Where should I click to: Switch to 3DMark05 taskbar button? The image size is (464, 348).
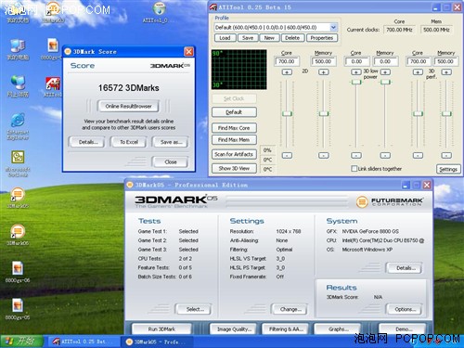point(157,342)
